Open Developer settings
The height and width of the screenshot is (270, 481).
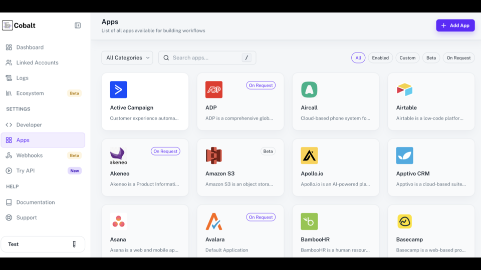pyautogui.click(x=43, y=124)
